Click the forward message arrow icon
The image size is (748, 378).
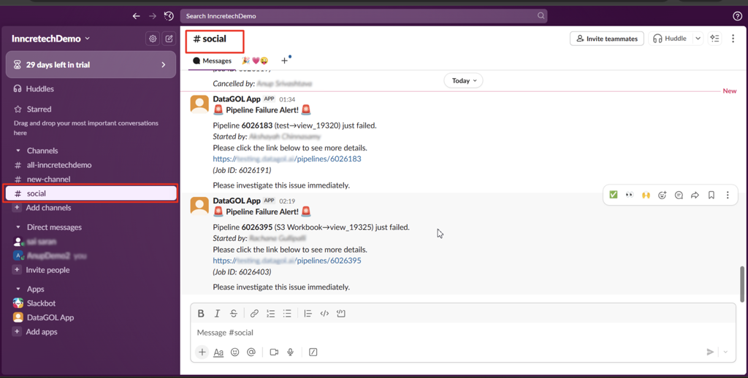[x=695, y=196]
